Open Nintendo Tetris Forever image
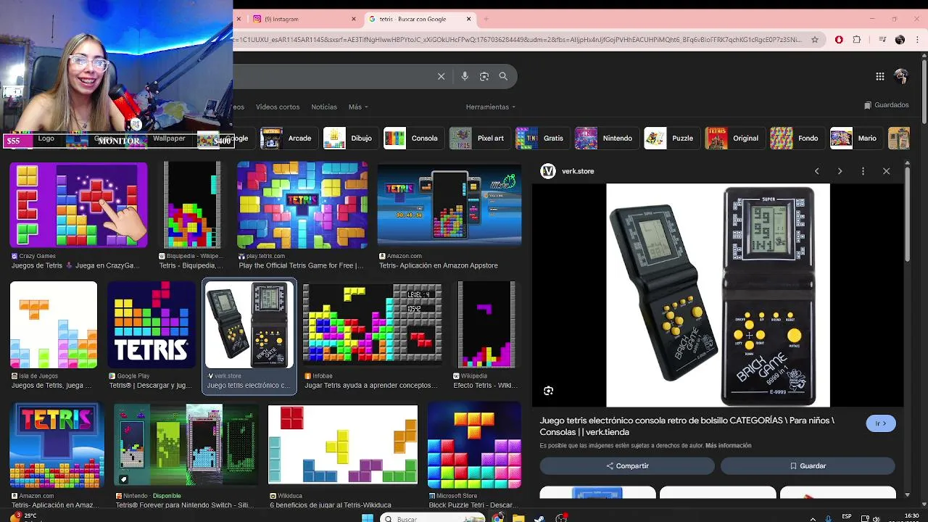 click(x=186, y=444)
